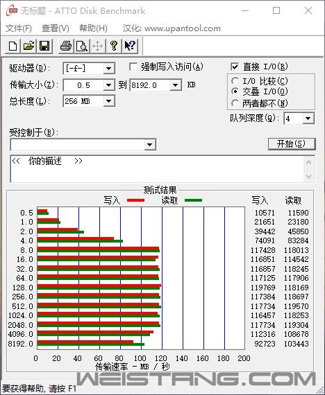The height and width of the screenshot is (395, 325).
Task: Activate the context help arrow-question icon
Action: click(130, 46)
